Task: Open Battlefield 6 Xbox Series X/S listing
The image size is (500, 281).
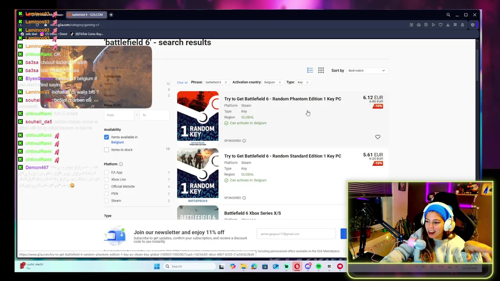Action: pos(252,213)
